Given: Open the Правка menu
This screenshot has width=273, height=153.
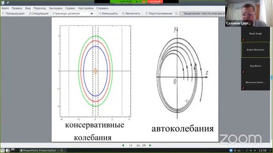Looking at the screenshot, I should (17, 8).
